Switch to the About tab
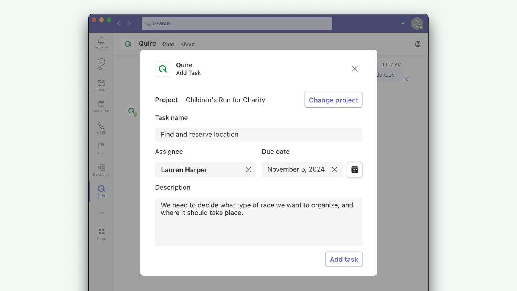 point(188,44)
